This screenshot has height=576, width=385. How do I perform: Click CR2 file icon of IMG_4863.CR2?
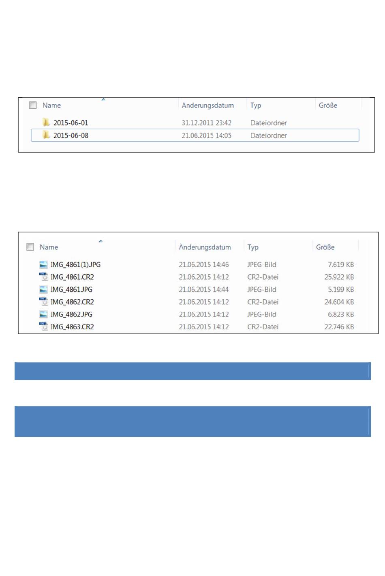(x=43, y=327)
